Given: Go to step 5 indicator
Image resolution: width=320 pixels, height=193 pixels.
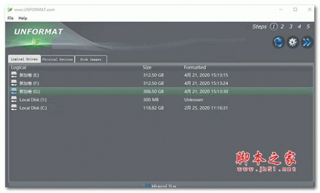Looking at the screenshot, I should 308,27.
